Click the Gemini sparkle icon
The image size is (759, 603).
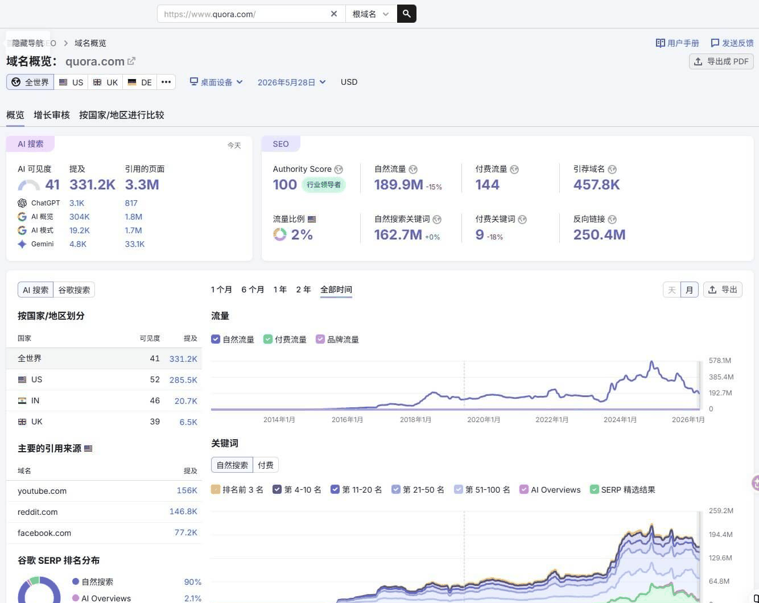tap(22, 244)
